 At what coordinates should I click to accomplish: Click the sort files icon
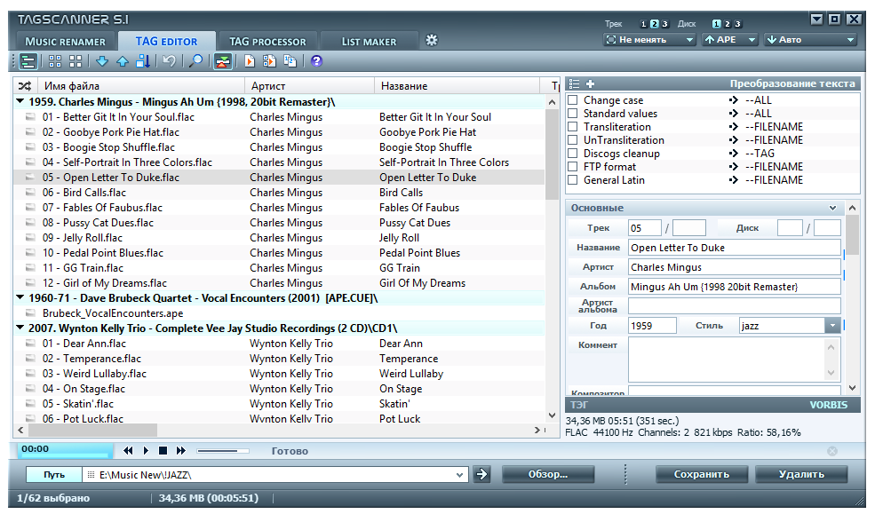tap(143, 61)
